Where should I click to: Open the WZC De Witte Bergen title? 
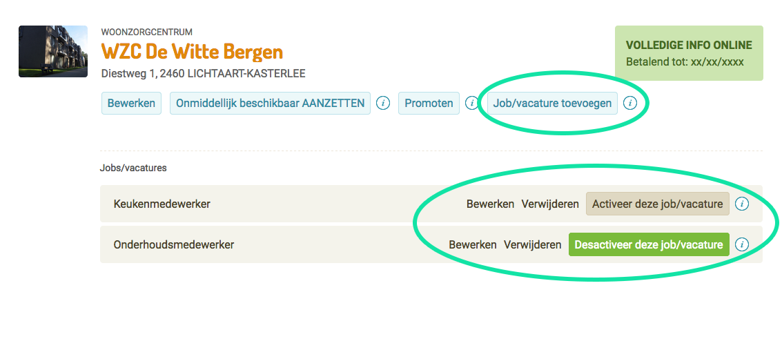click(x=192, y=51)
